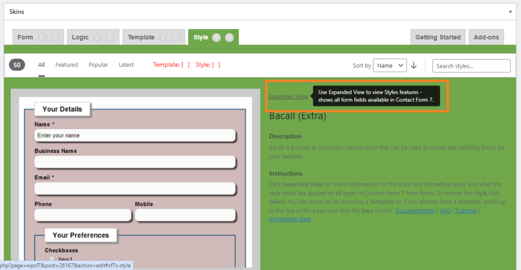521x270 pixels.
Task: Filter styles by Popular
Action: [x=98, y=65]
